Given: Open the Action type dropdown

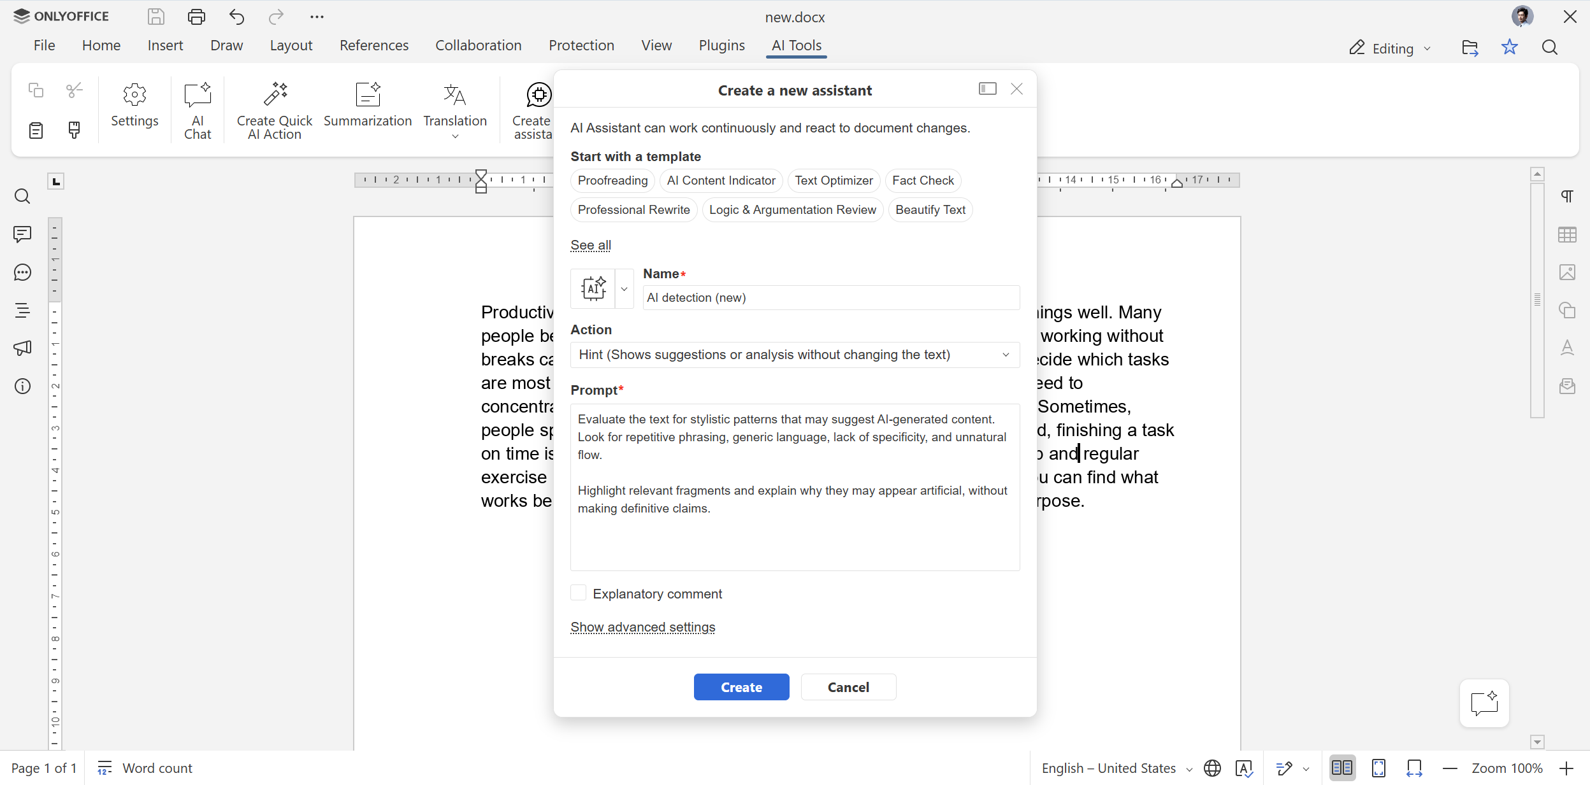Looking at the screenshot, I should pos(795,355).
